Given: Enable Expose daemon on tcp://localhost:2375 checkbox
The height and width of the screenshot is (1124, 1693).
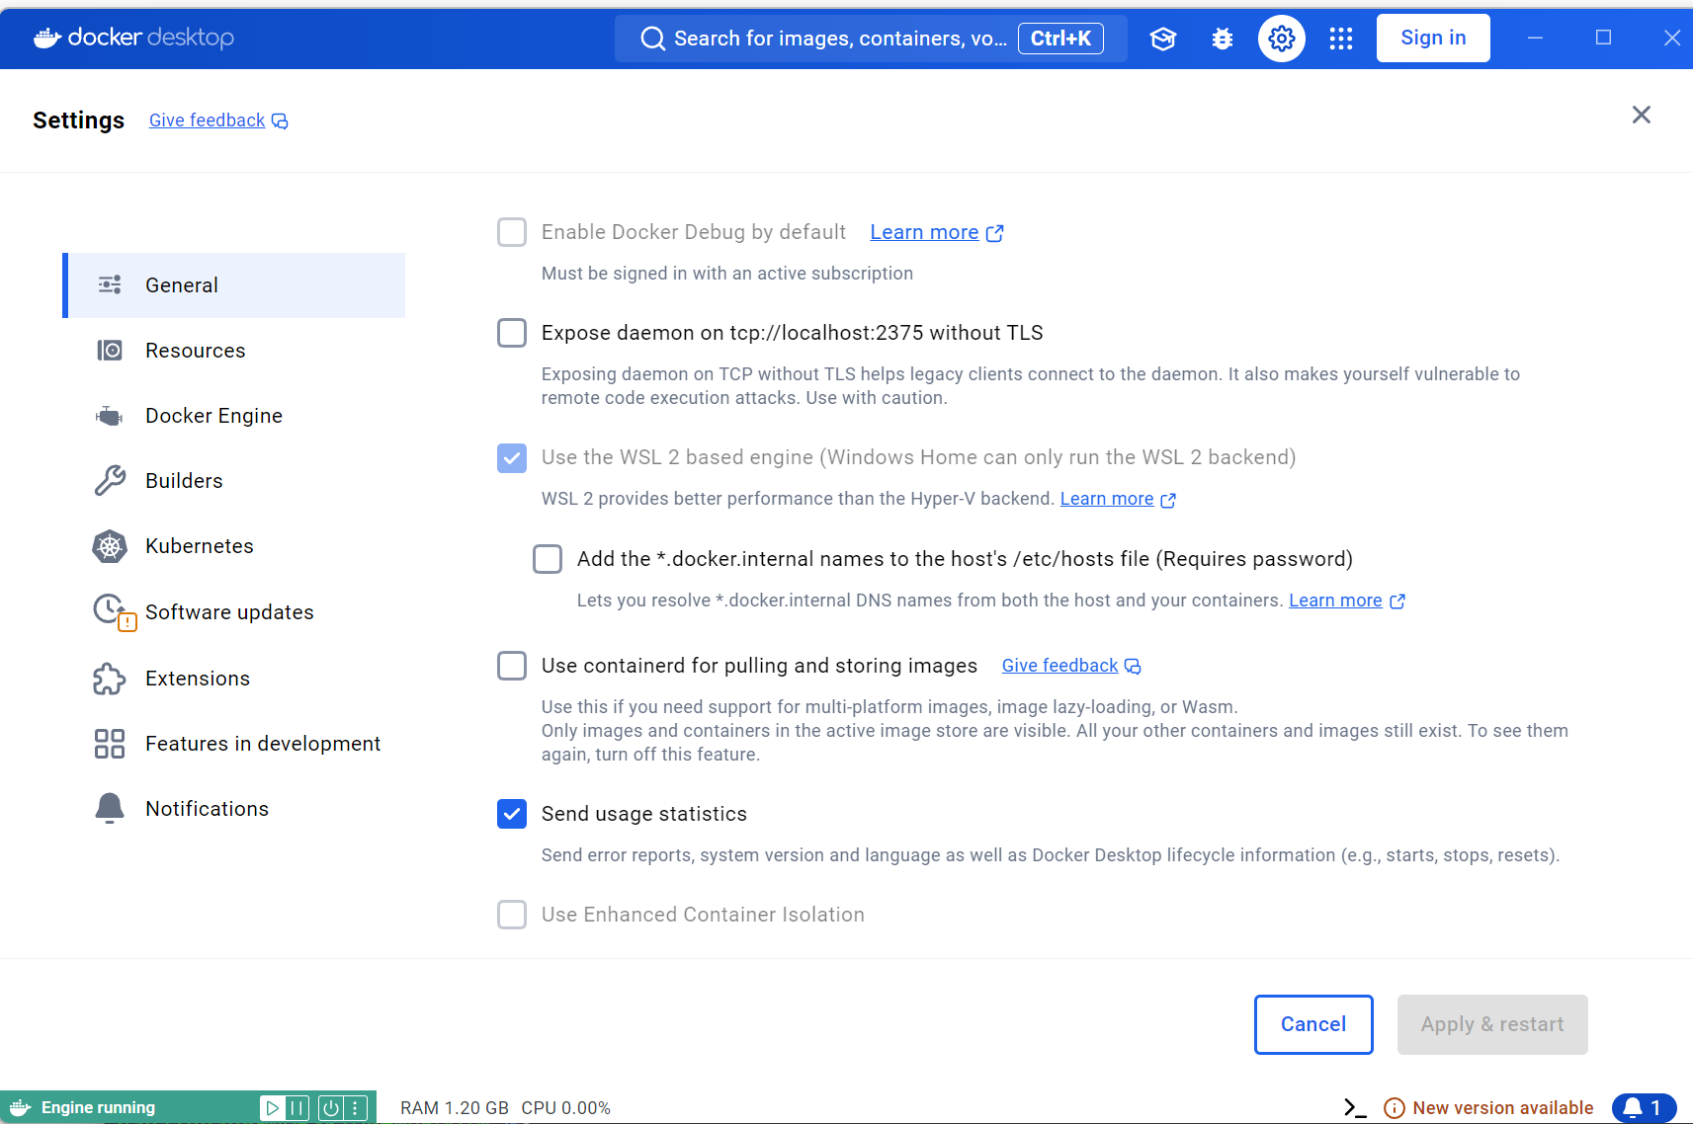Looking at the screenshot, I should click(x=512, y=333).
